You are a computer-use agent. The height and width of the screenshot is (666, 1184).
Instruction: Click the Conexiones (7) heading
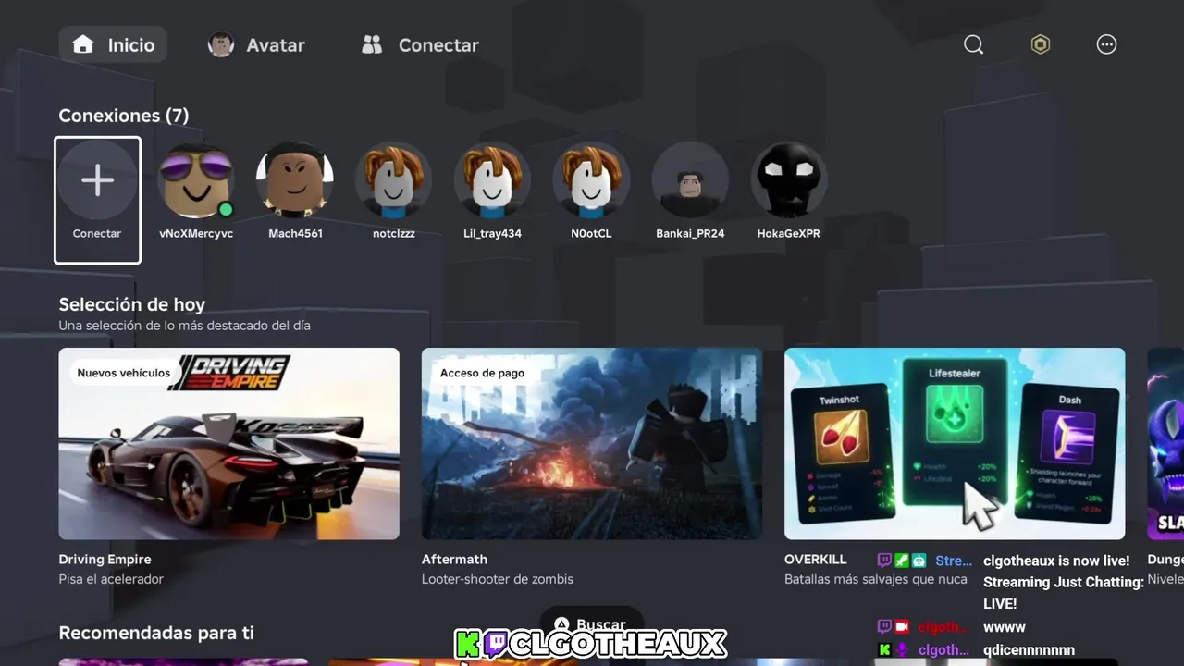(x=124, y=116)
